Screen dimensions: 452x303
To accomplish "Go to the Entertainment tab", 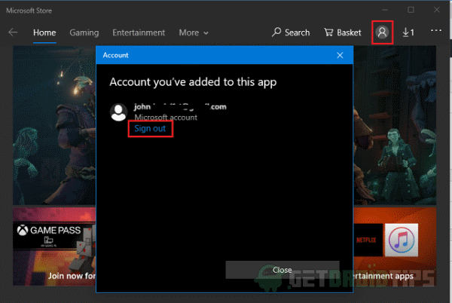I will click(139, 32).
